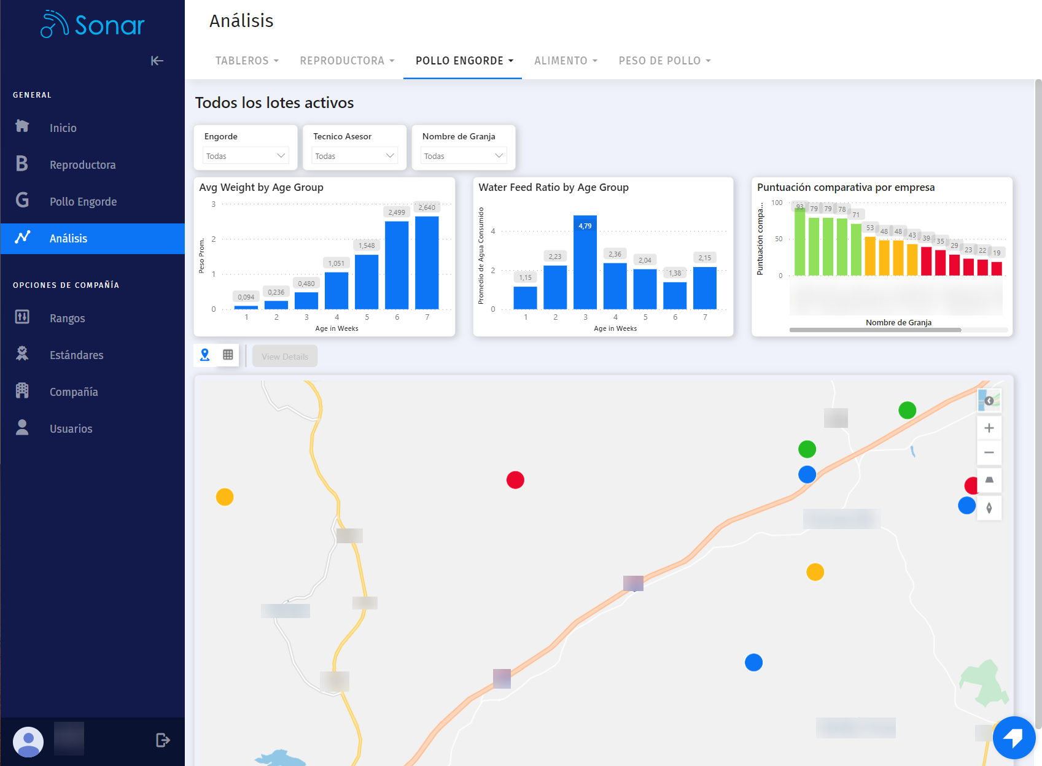The image size is (1042, 766).
Task: Click the "Todos los lotes activos" heading
Action: point(274,103)
